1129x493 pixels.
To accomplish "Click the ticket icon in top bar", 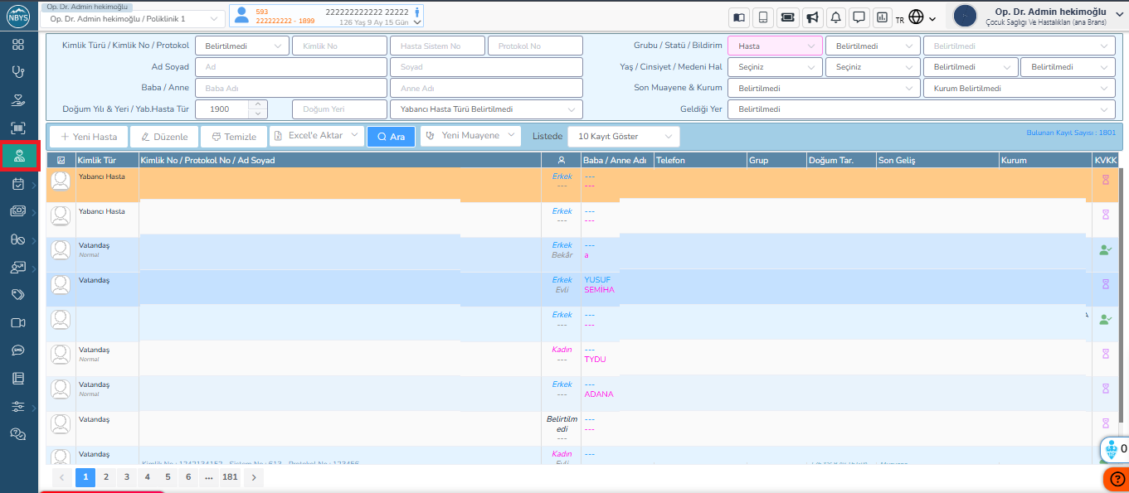I will [788, 17].
